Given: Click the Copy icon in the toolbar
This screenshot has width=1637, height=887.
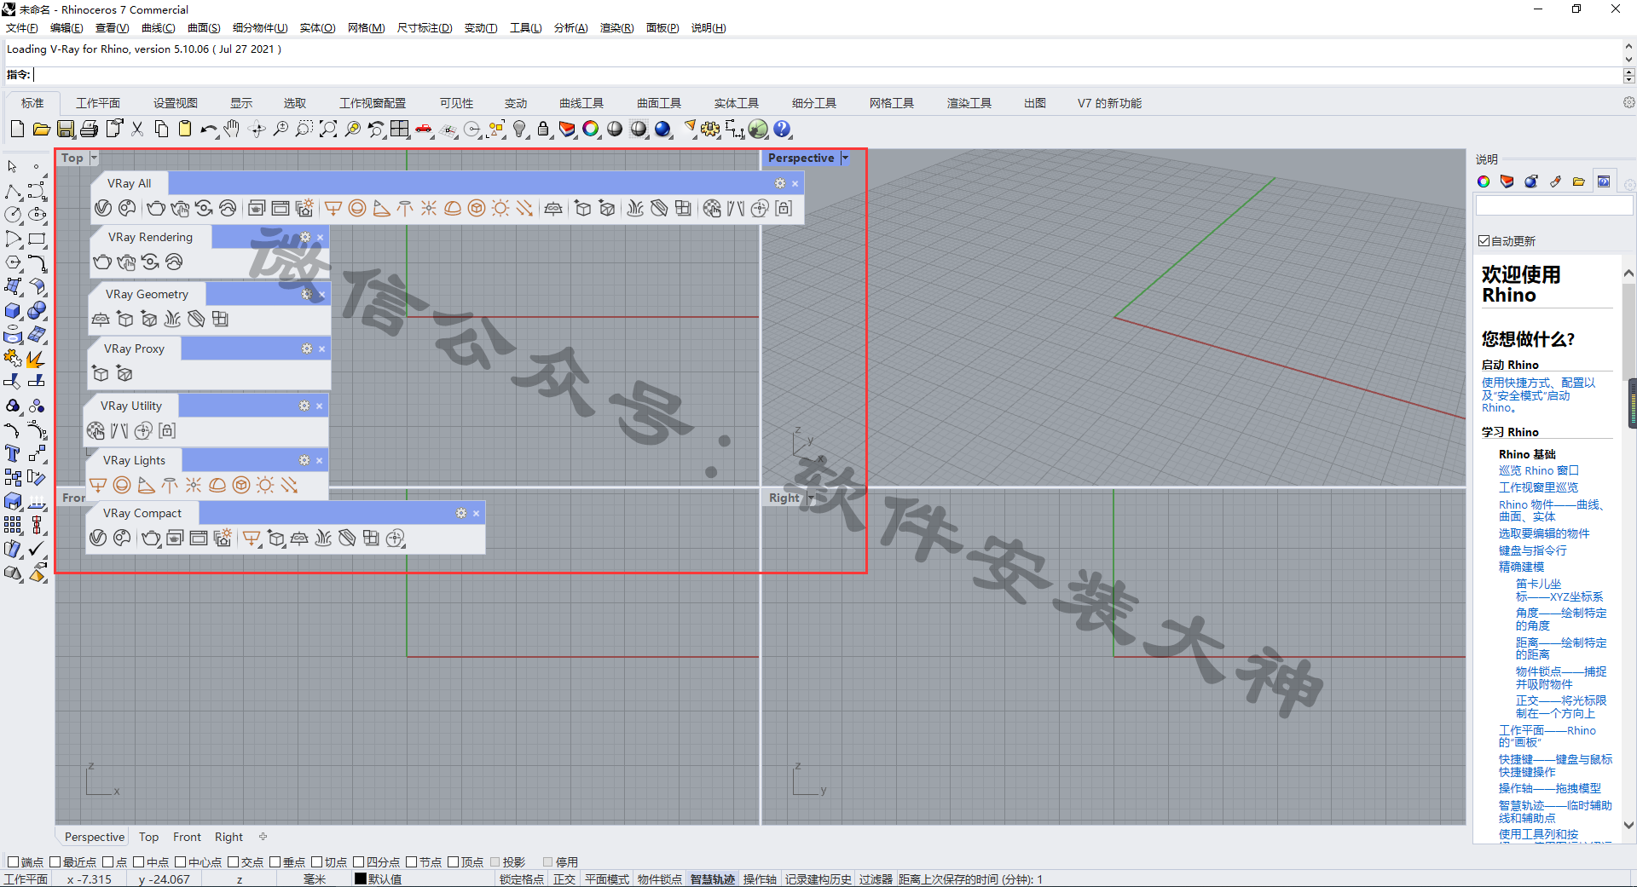Looking at the screenshot, I should (x=161, y=130).
